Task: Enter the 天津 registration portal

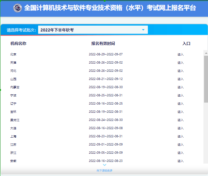Action: click(180, 63)
